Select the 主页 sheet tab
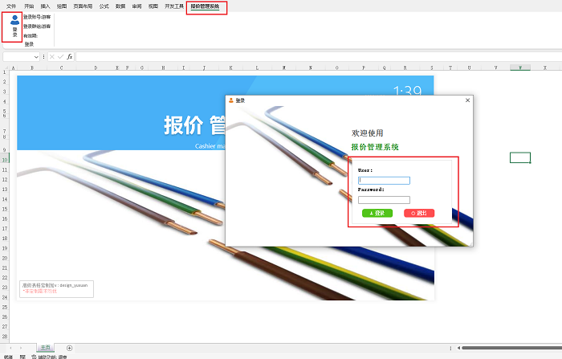 pos(45,348)
